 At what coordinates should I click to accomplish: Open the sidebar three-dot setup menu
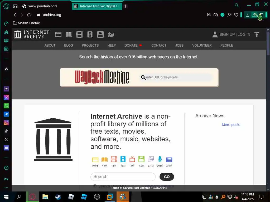click(x=6, y=188)
